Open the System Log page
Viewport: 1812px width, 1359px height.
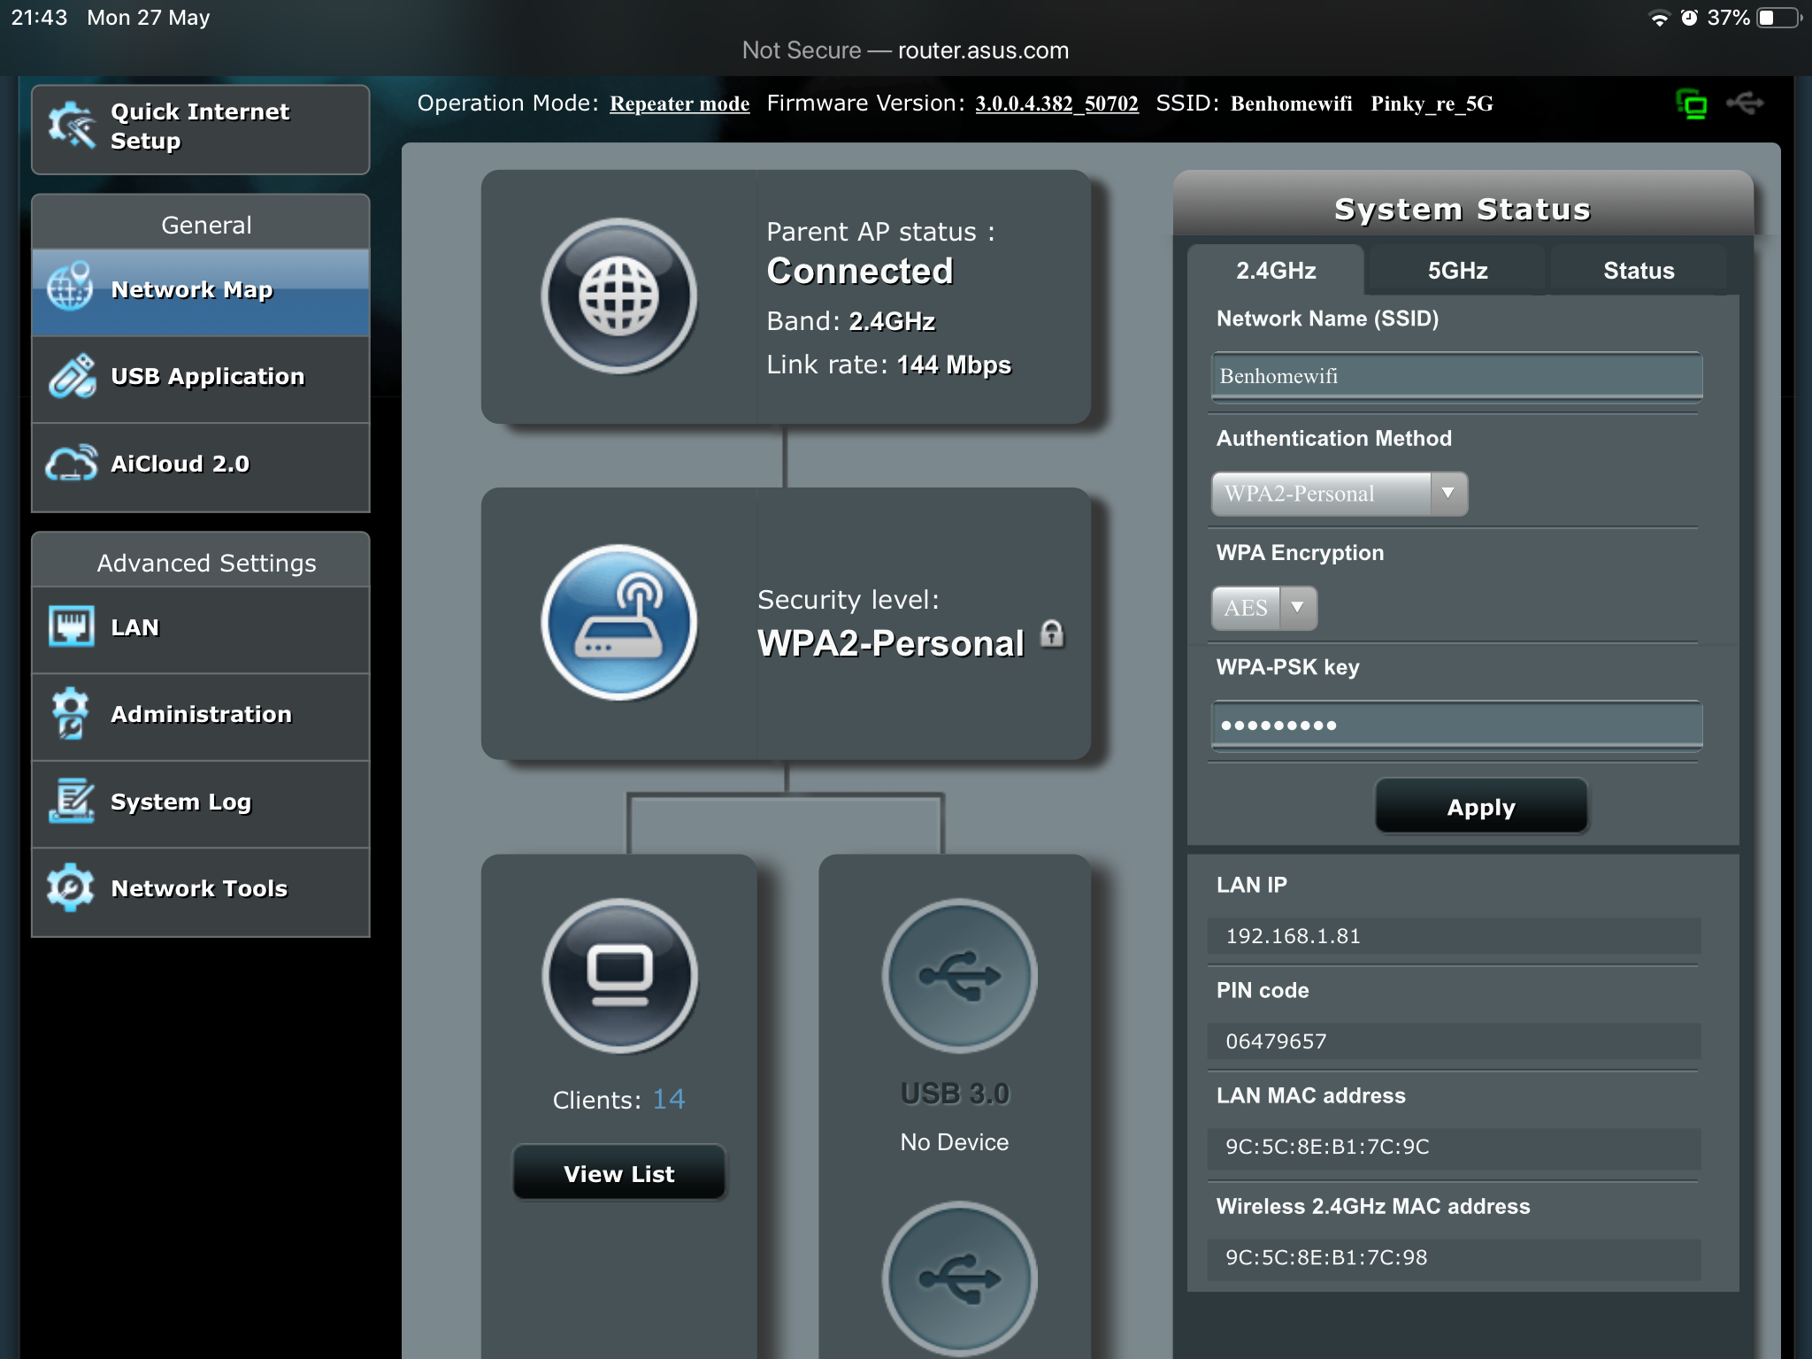pyautogui.click(x=201, y=802)
